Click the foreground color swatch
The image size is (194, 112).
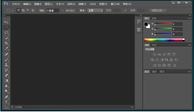point(146,24)
